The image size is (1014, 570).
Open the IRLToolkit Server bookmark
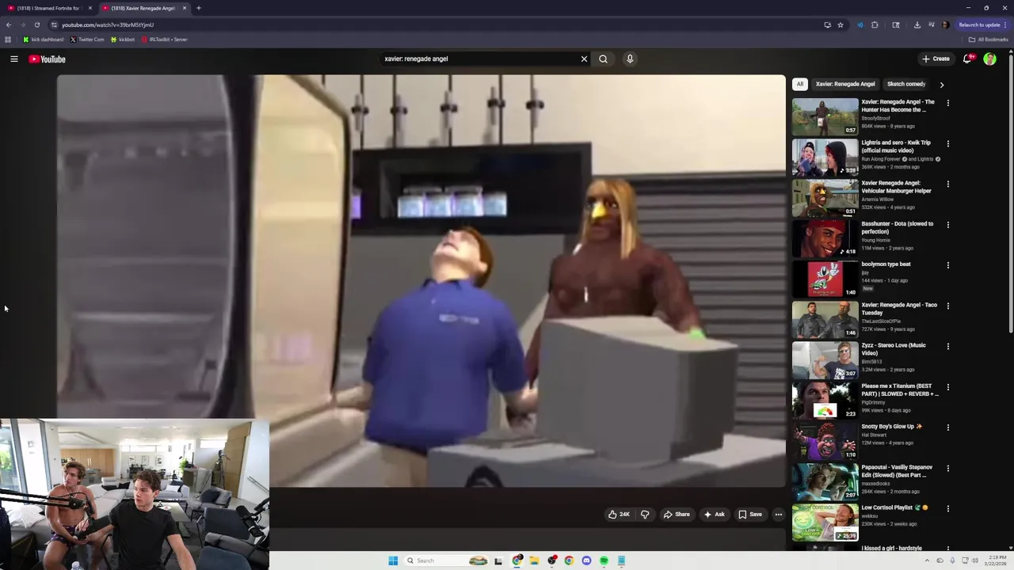164,40
